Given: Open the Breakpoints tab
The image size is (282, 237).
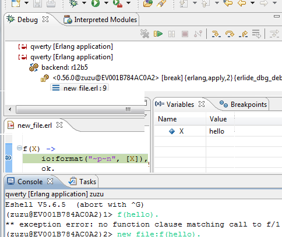Looking at the screenshot, I should coord(243,105).
